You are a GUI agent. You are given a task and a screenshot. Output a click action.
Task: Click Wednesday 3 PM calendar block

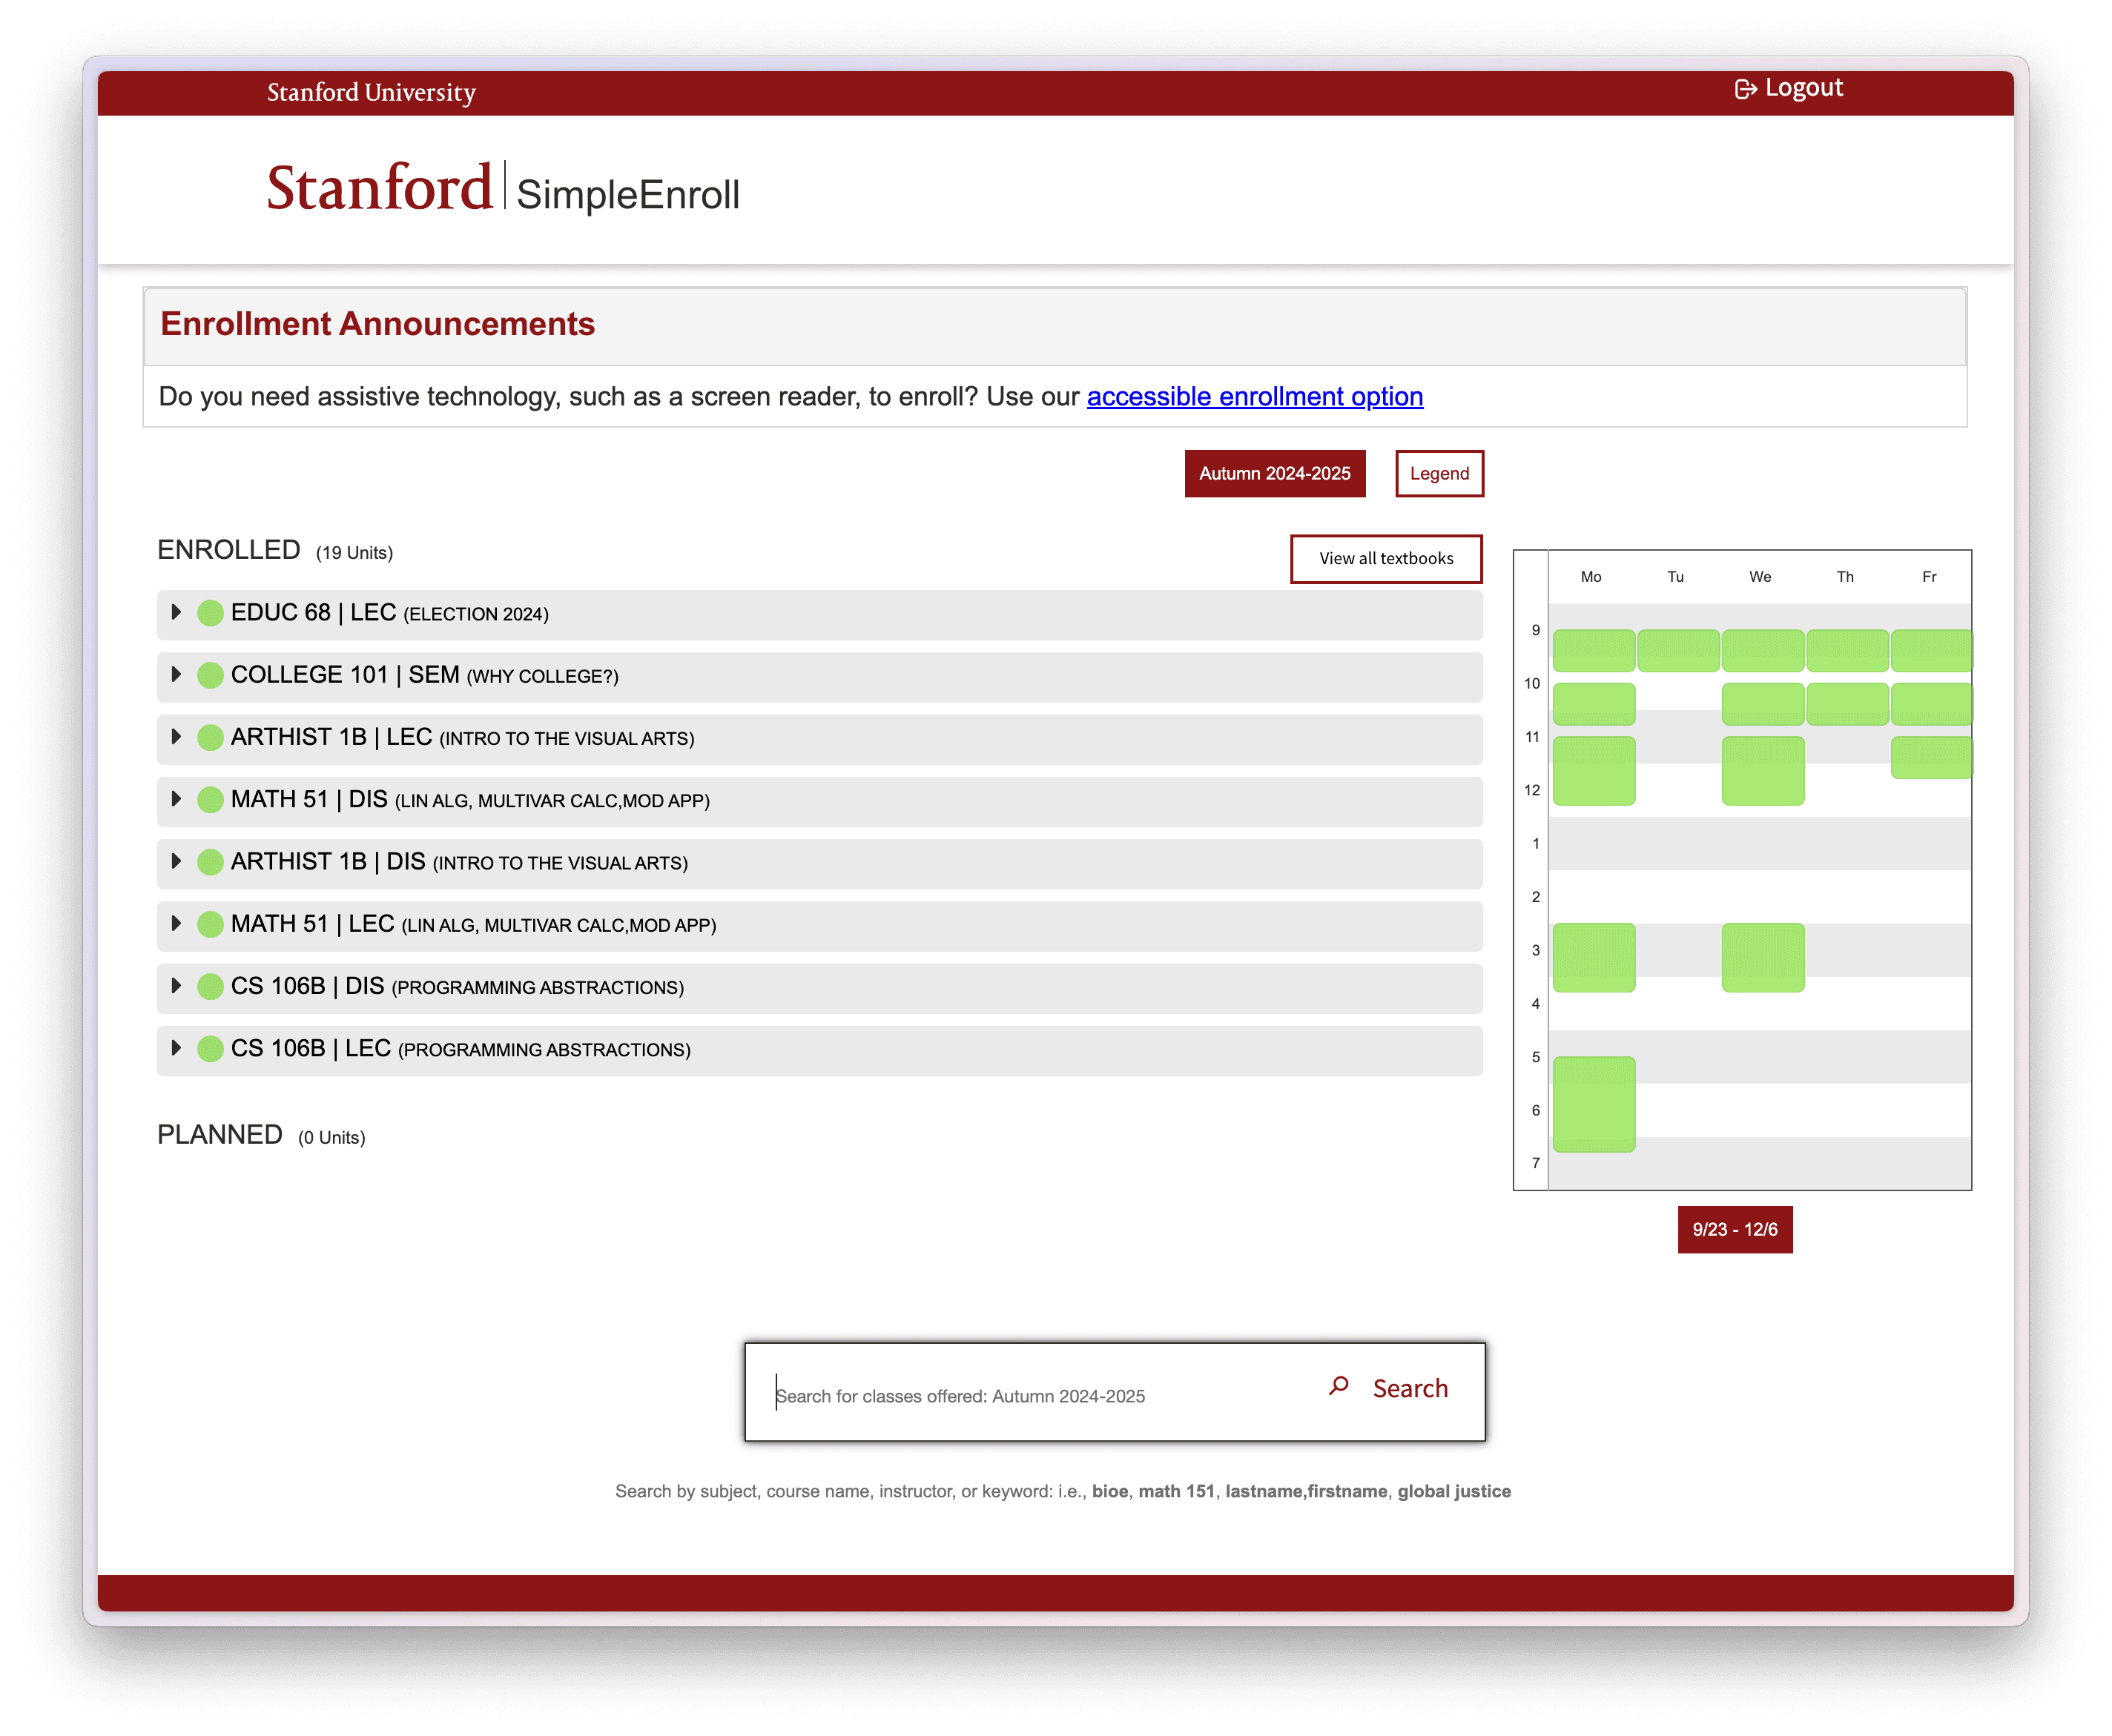(x=1763, y=957)
